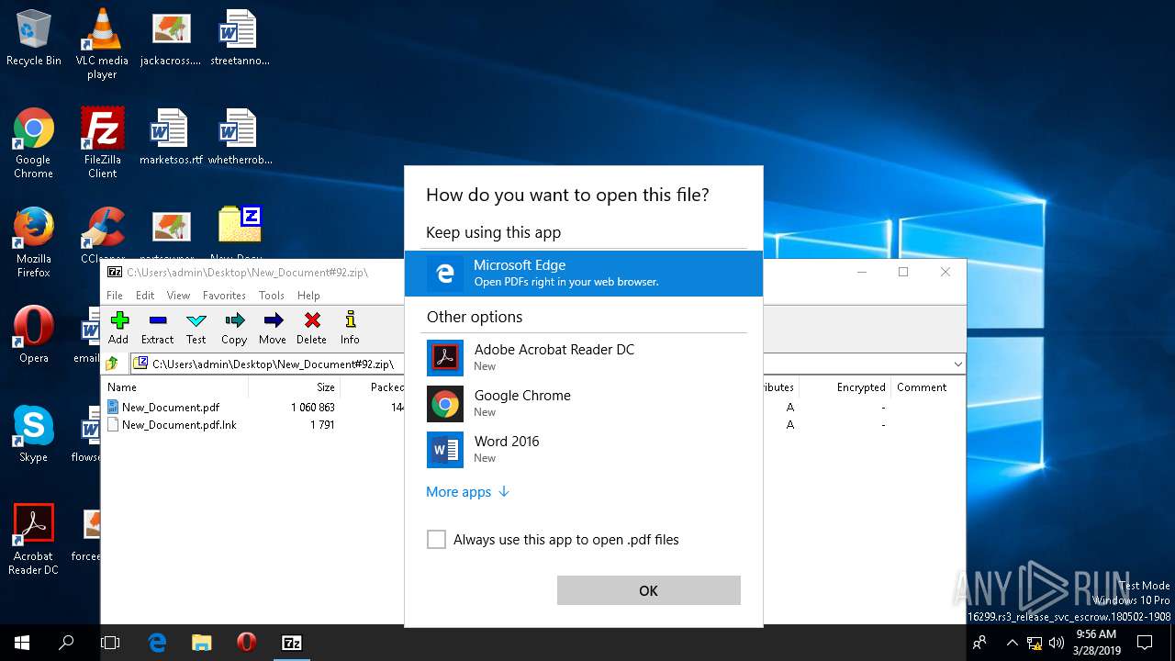Sort by Size column header in 7-Zip

pos(295,387)
